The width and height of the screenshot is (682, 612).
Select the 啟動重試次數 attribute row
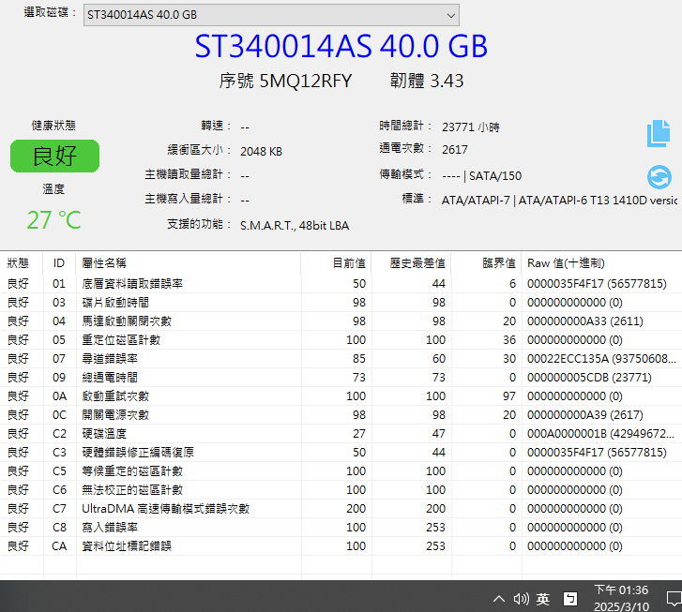point(341,396)
